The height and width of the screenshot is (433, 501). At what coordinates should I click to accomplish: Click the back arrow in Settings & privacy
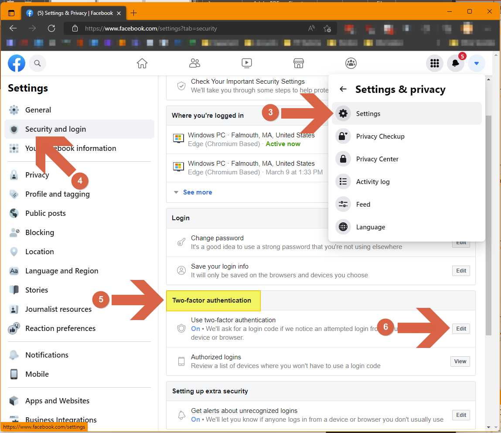click(x=343, y=89)
